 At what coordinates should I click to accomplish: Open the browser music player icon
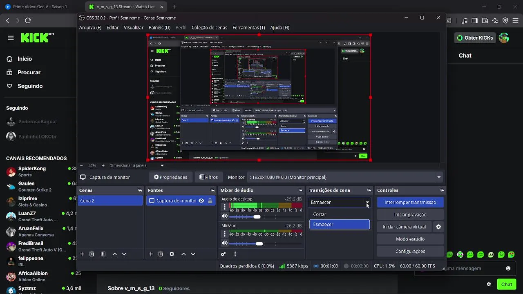tap(465, 20)
